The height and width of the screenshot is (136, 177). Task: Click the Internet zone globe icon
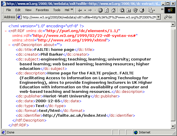pos(136,132)
